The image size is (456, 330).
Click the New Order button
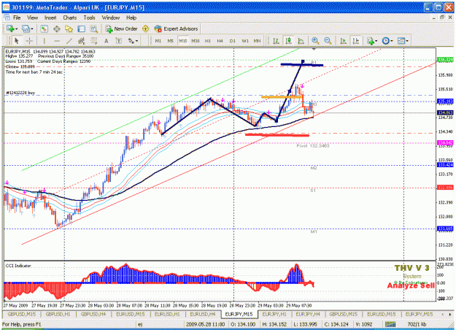click(121, 28)
